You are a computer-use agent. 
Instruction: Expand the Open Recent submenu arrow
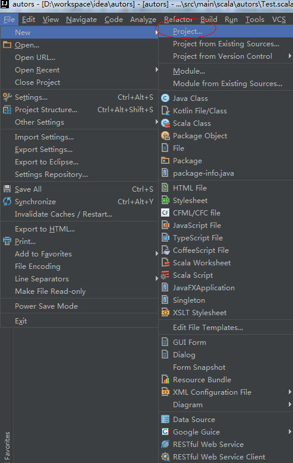coord(156,69)
